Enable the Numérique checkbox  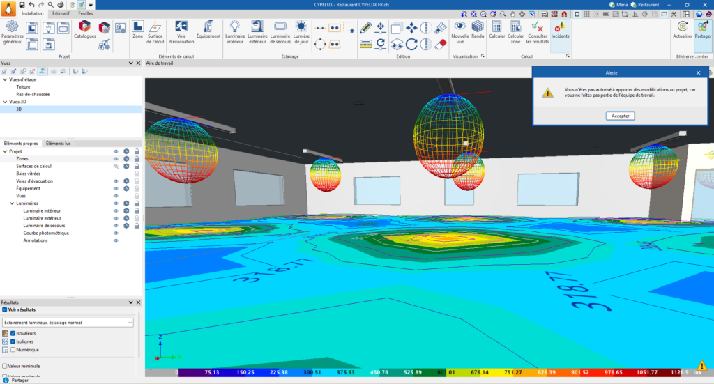click(x=14, y=350)
